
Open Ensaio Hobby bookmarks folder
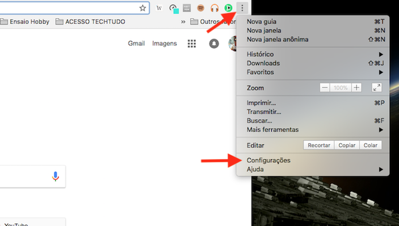point(25,22)
